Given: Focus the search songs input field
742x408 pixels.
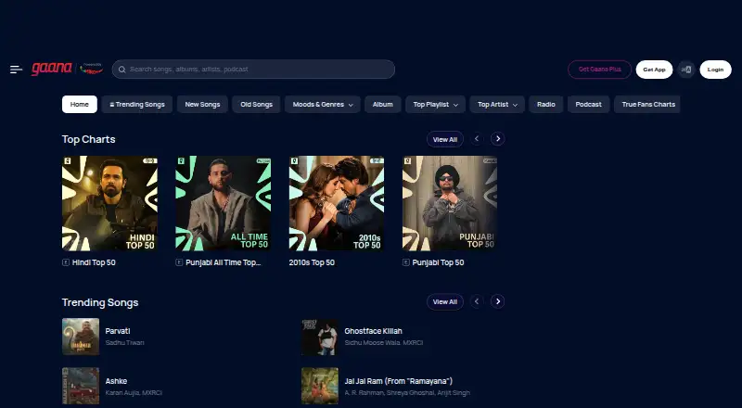Looking at the screenshot, I should click(x=253, y=70).
